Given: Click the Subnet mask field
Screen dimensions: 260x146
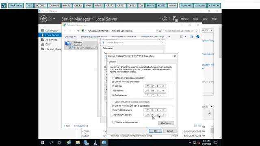Looking at the screenshot, I should tap(155, 90).
